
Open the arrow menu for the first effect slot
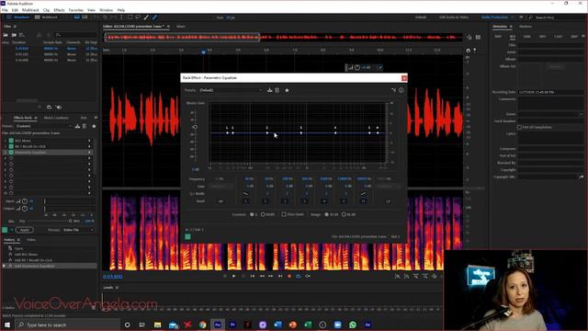[x=89, y=141]
